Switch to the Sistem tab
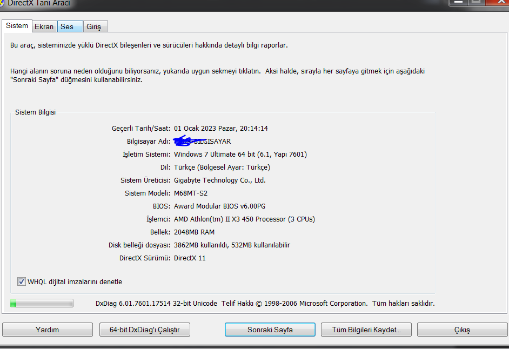Viewport: 509px width, 349px height. [17, 26]
